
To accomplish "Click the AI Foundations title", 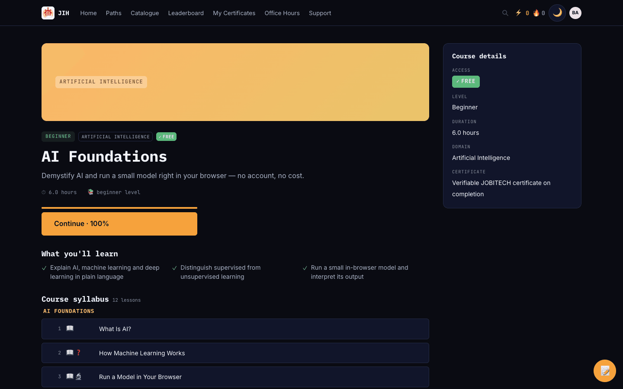I will [104, 156].
